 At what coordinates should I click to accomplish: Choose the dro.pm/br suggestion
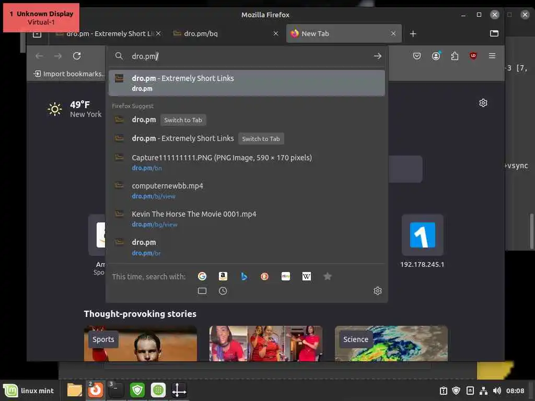point(247,247)
